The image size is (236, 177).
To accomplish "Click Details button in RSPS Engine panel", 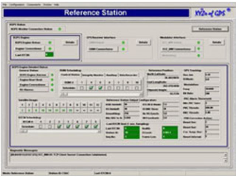I will point(70,42).
